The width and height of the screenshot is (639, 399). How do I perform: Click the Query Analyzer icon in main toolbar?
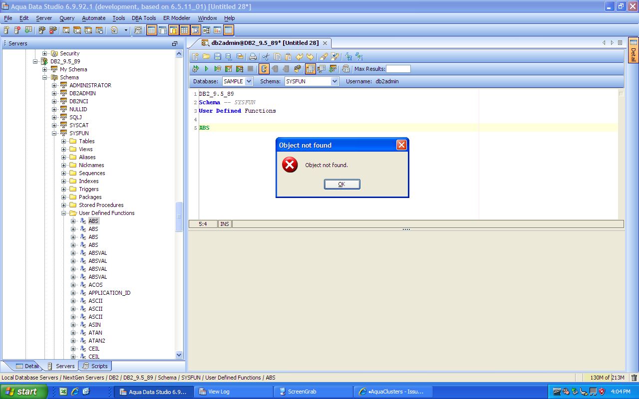click(66, 30)
